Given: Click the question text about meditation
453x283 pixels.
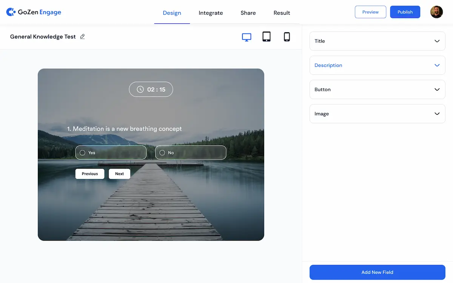Looking at the screenshot, I should pos(125,129).
